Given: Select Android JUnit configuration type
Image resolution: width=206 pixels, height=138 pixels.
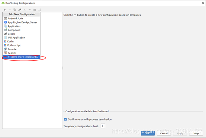Looking at the screenshot, I should click(22, 18).
